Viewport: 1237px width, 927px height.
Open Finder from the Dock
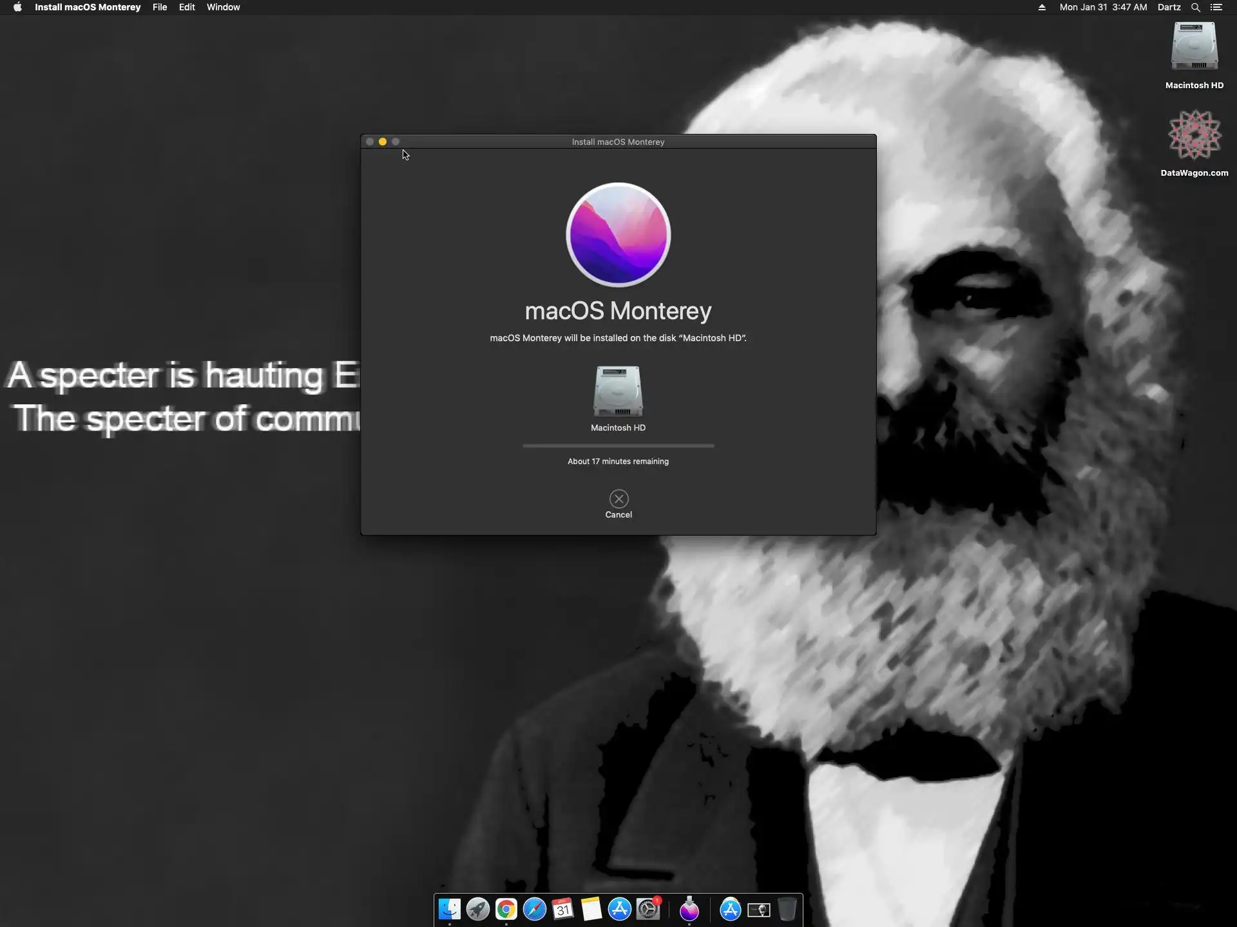click(450, 909)
